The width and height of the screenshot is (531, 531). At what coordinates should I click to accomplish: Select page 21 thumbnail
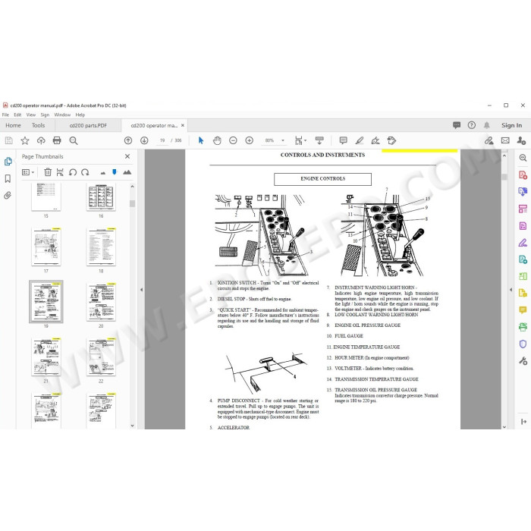tap(46, 357)
